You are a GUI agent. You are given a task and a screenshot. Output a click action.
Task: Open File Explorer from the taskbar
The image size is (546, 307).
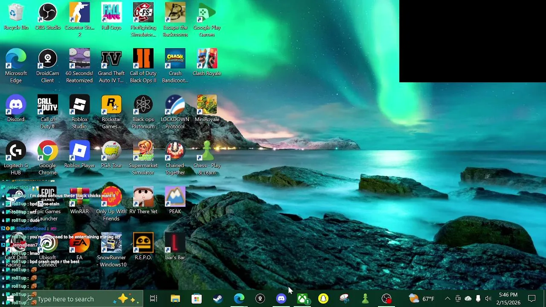[175, 299]
